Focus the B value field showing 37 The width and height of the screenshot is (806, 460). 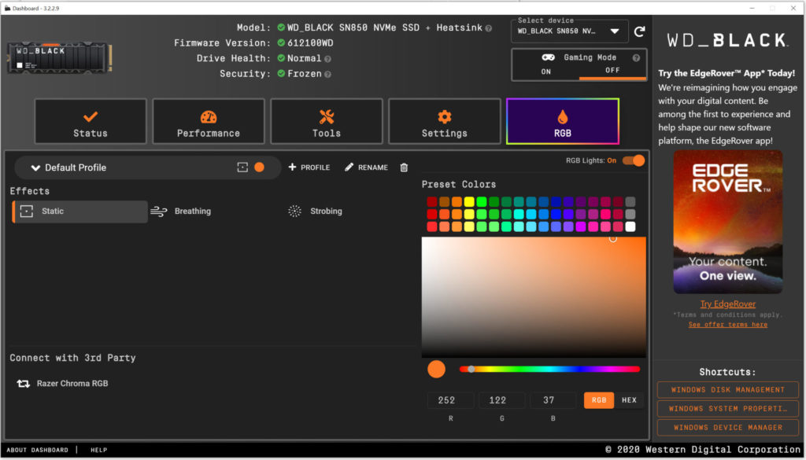pyautogui.click(x=553, y=400)
